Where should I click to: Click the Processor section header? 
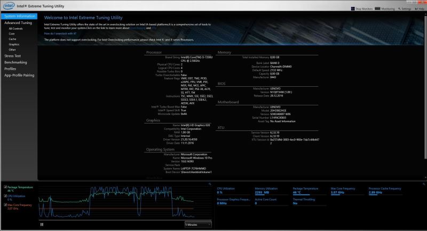click(154, 52)
